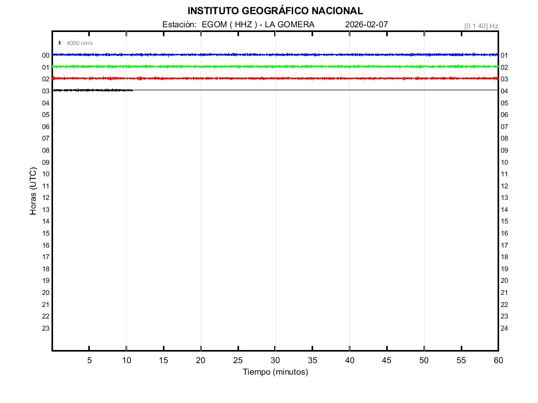Select the red seismic trace for hour 02
Screen dimensions: 538x403
click(275, 78)
